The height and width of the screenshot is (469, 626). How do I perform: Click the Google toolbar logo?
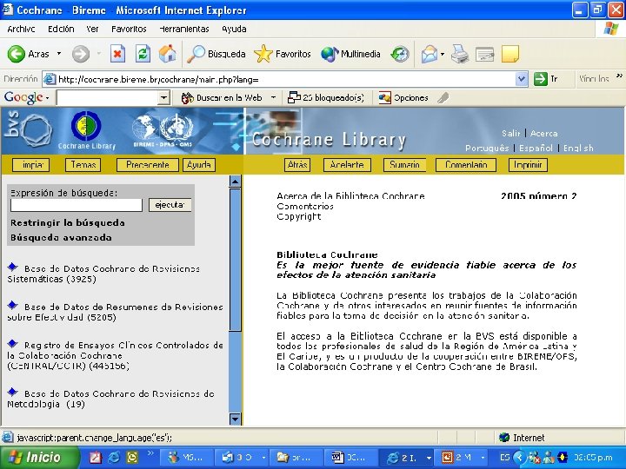pos(23,97)
